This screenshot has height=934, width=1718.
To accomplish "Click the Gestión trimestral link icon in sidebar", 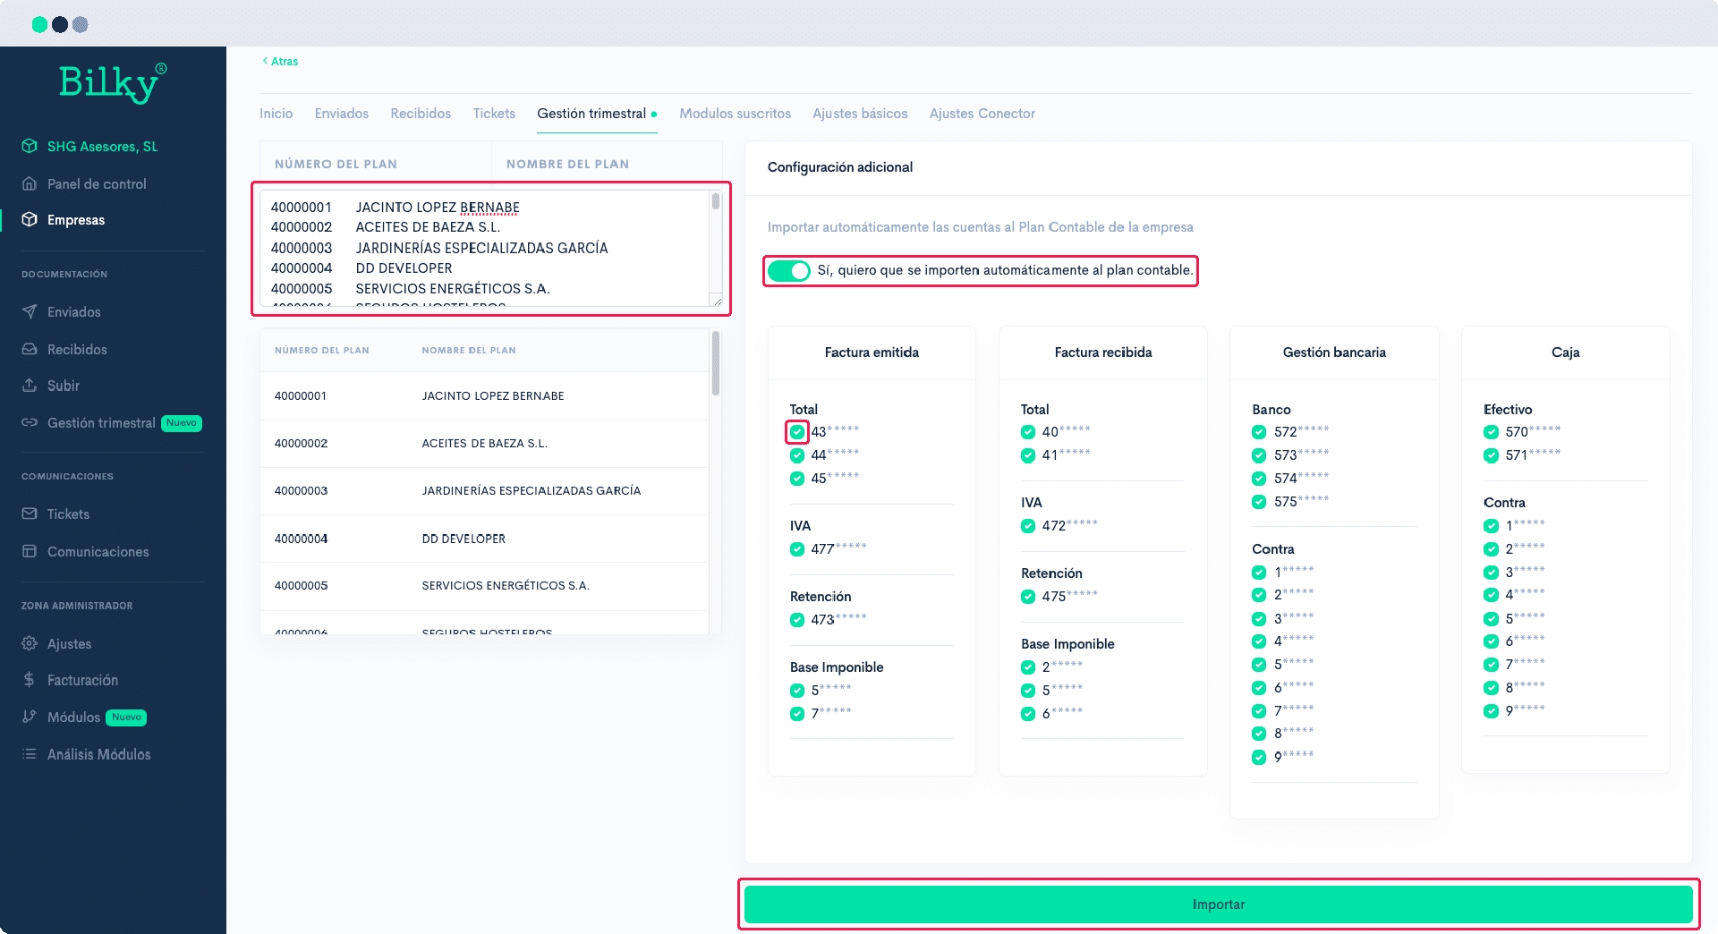I will coord(30,422).
